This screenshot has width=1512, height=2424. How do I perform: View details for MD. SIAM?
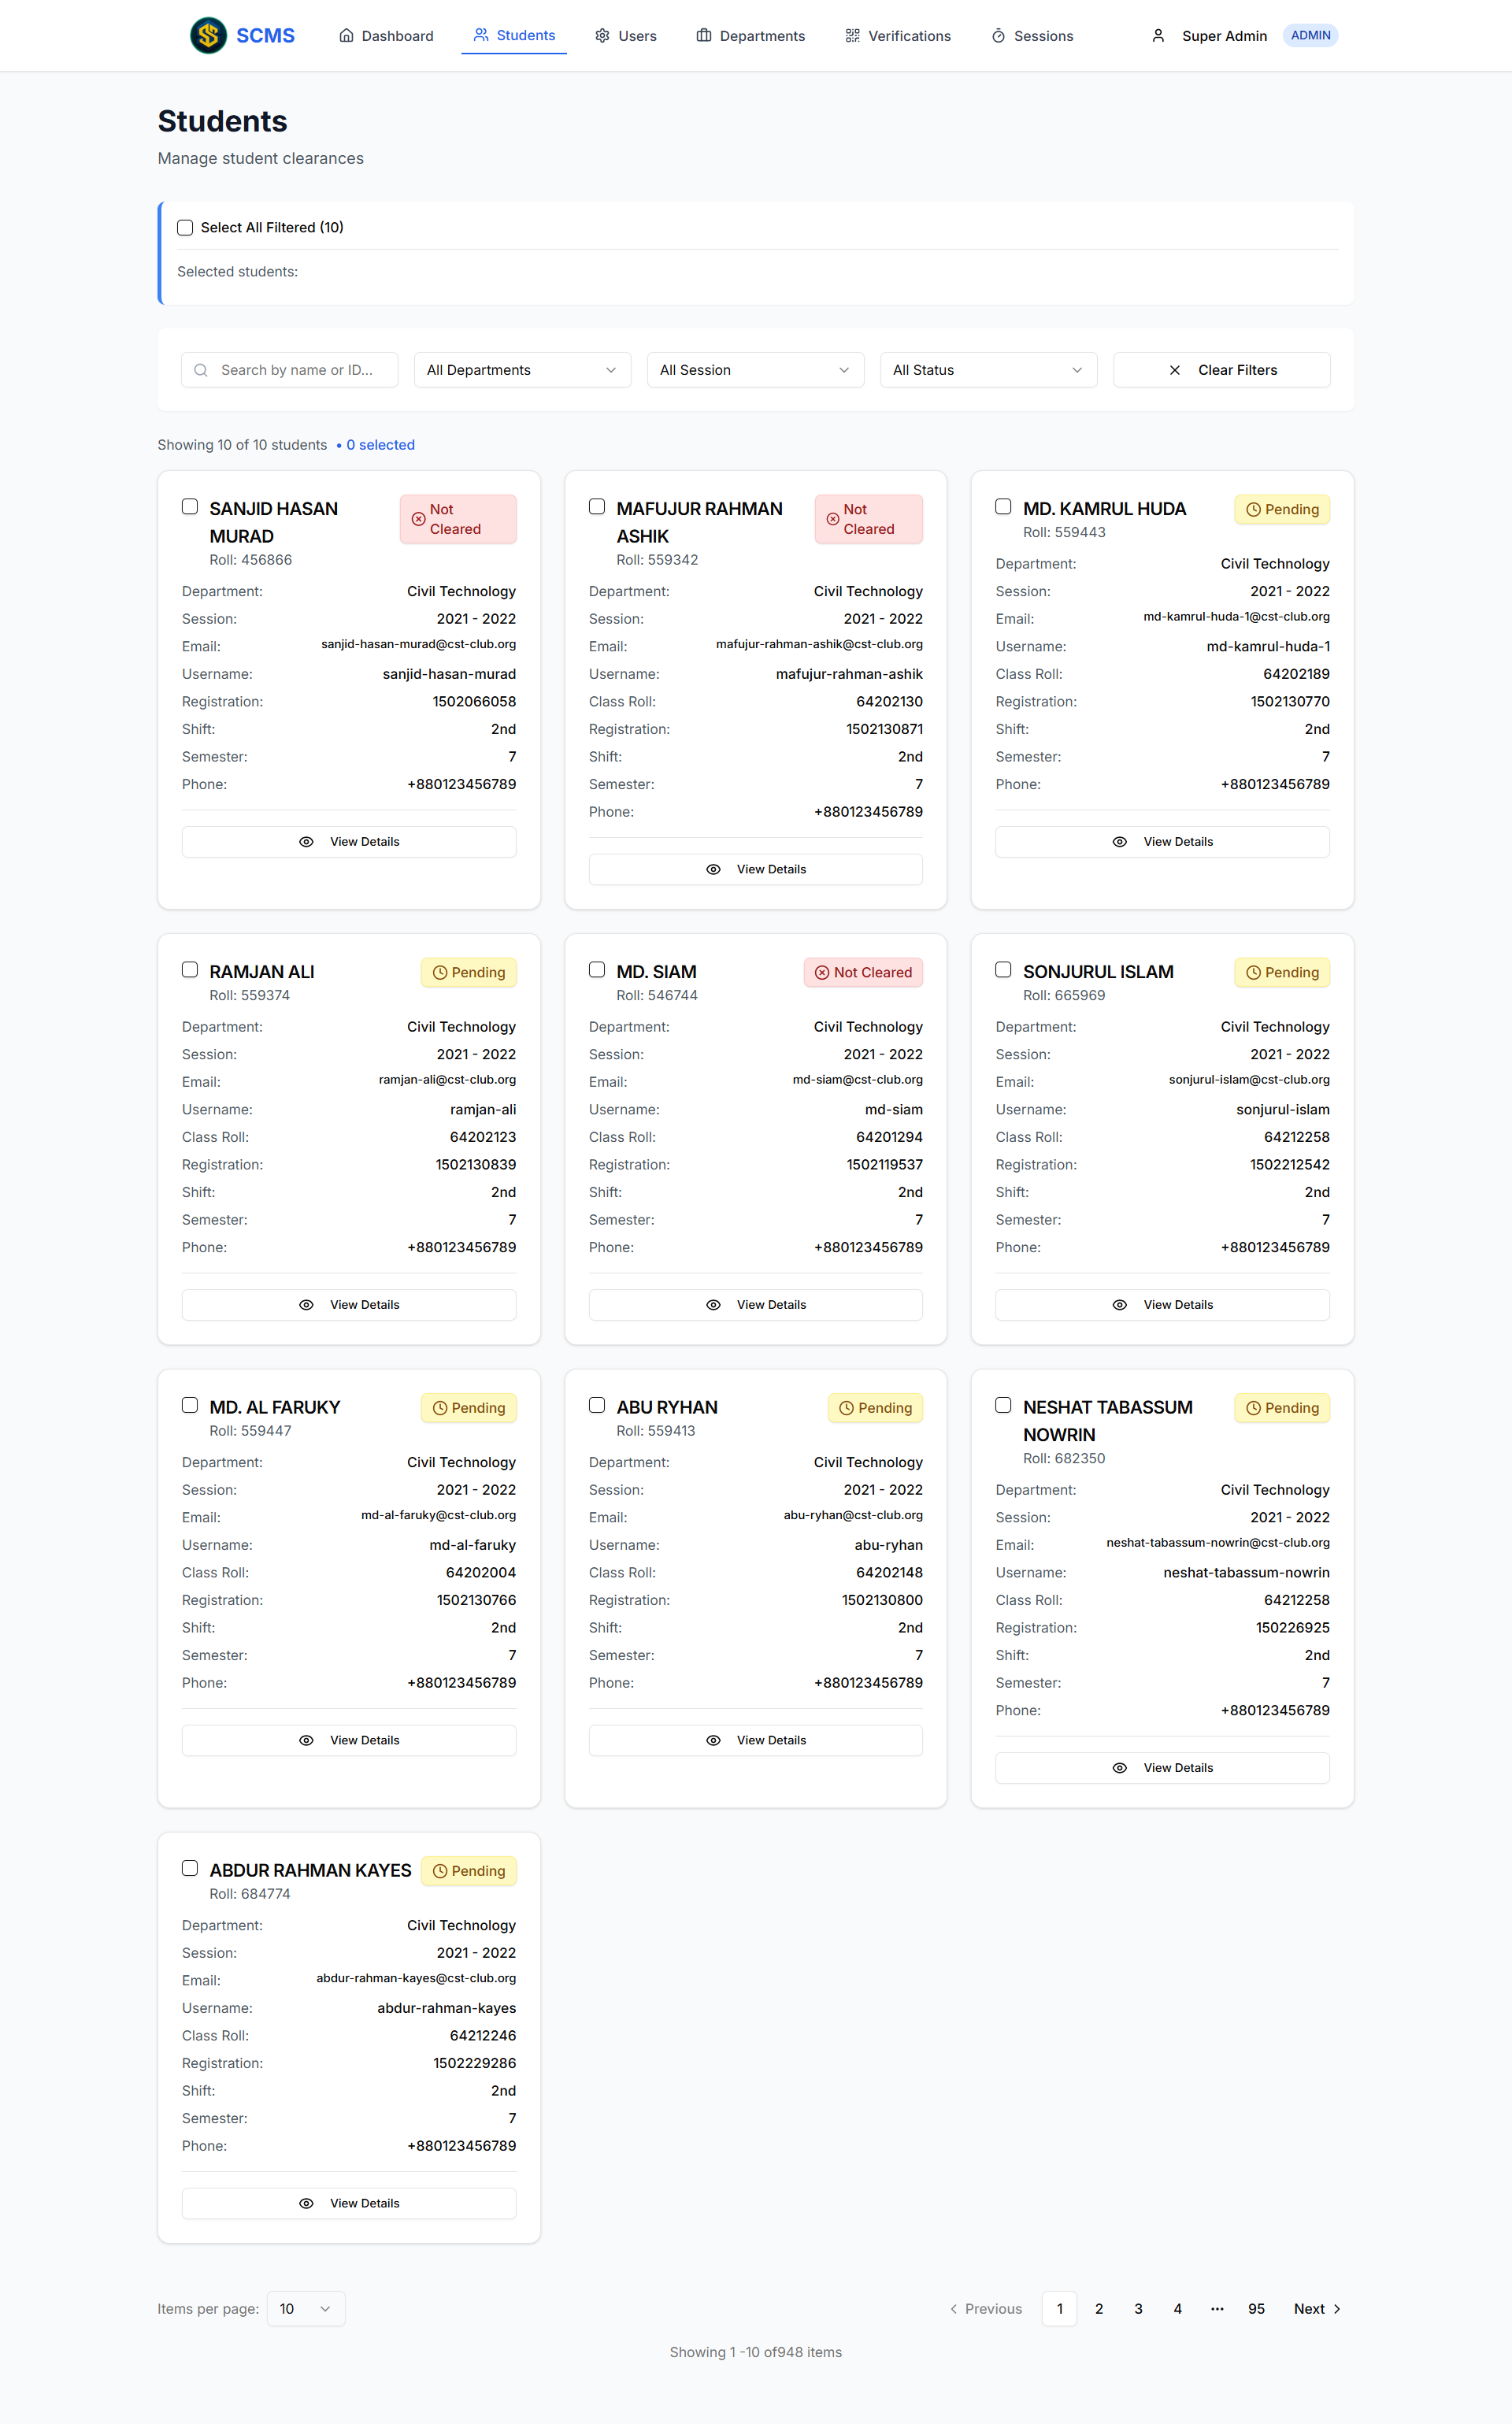[x=755, y=1305]
